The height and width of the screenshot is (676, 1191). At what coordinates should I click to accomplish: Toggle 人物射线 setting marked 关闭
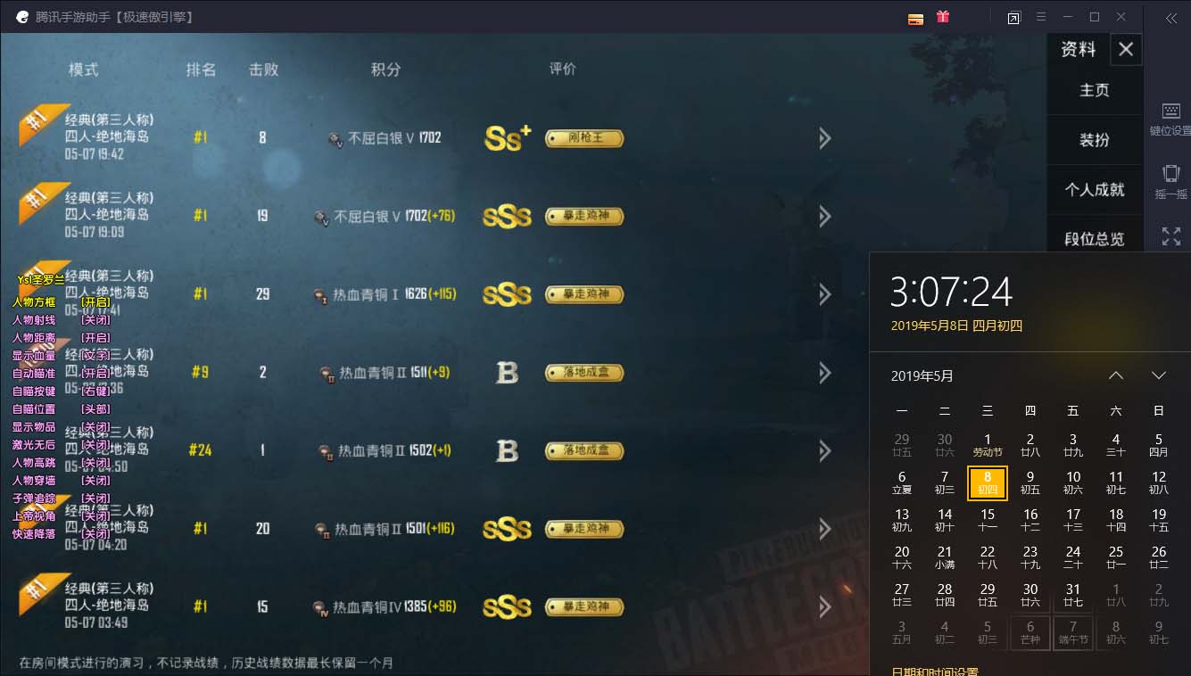[x=61, y=320]
